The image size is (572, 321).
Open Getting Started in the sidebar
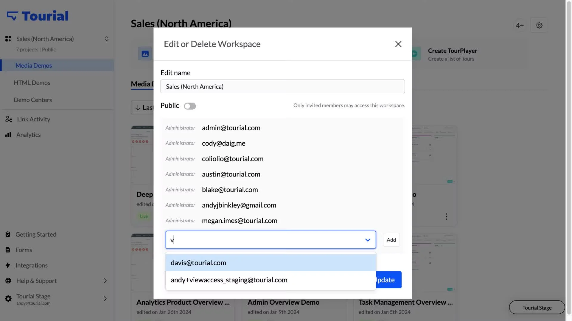(x=36, y=235)
